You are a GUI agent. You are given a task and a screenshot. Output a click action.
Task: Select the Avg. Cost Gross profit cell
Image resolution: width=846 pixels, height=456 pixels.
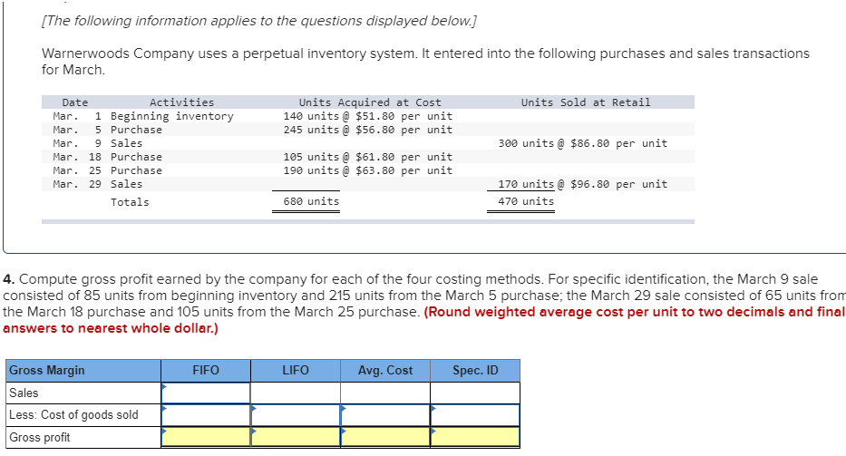pos(385,437)
